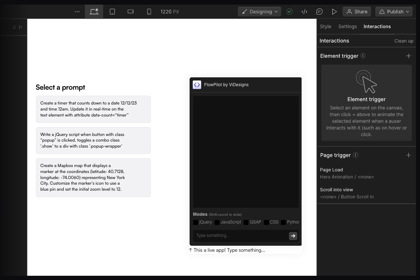Toggle the CSS mode checkbox
Viewport: 420px width, 280px height.
[x=267, y=222]
